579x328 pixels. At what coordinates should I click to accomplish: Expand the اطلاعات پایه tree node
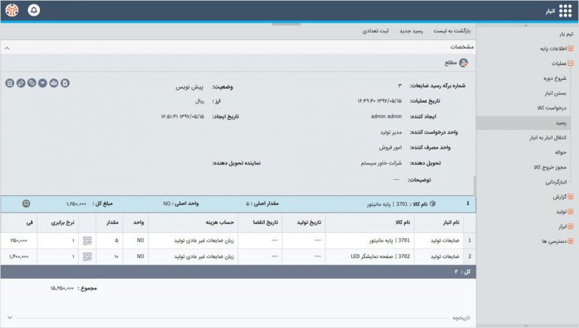tap(571, 49)
